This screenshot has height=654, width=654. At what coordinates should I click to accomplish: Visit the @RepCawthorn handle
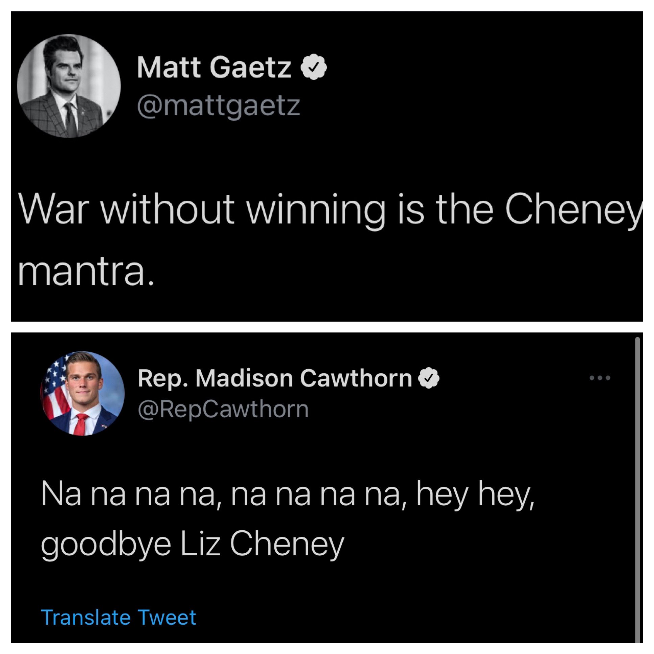[223, 409]
